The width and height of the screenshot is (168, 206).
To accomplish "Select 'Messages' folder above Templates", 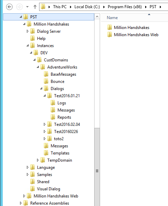I will click(x=60, y=146).
